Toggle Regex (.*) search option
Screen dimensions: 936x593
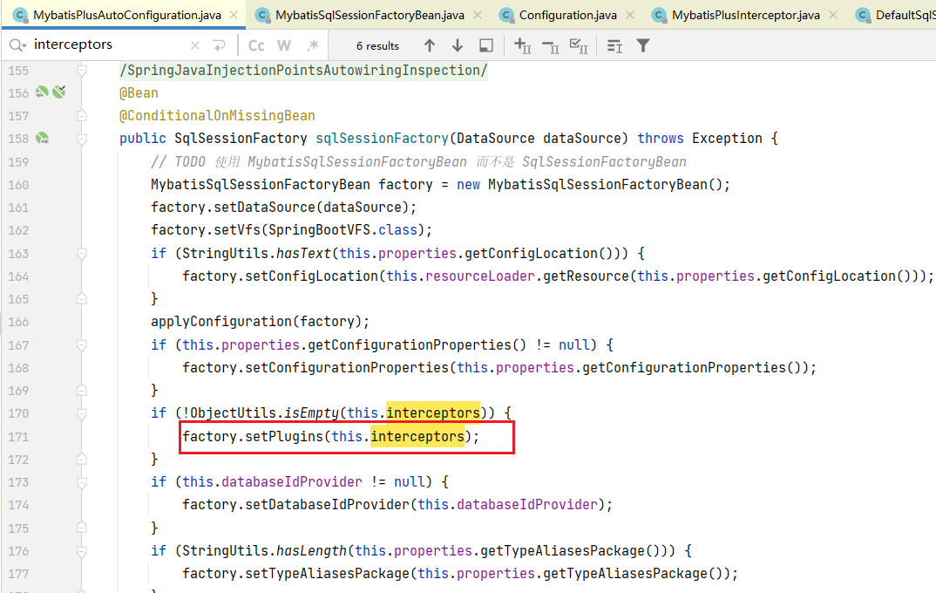click(x=312, y=45)
